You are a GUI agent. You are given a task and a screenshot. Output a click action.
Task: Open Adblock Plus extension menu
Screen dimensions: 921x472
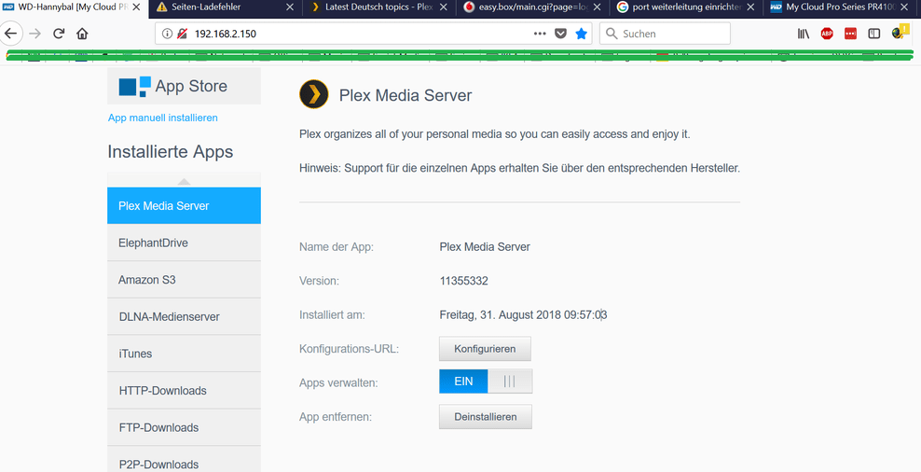827,34
